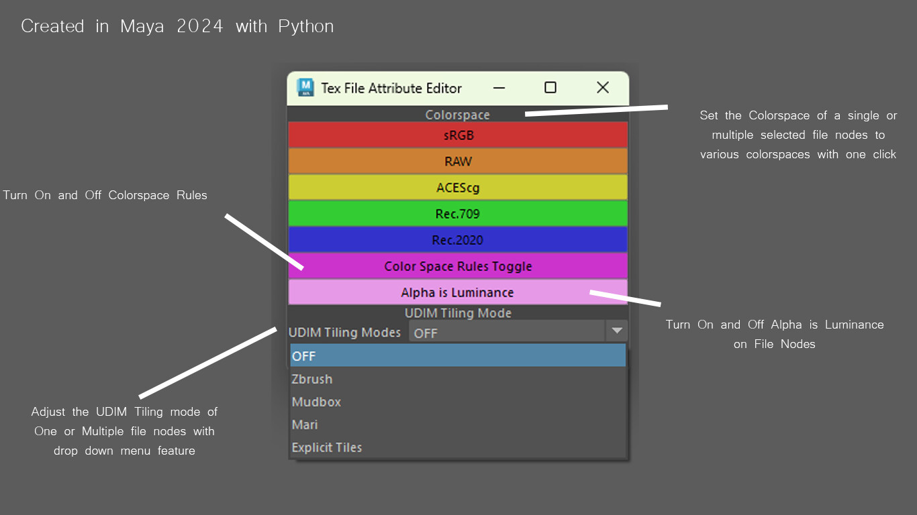Select Explicit Tiles tiling mode

click(x=458, y=447)
